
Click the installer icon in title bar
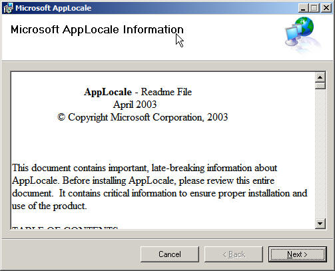click(x=8, y=8)
